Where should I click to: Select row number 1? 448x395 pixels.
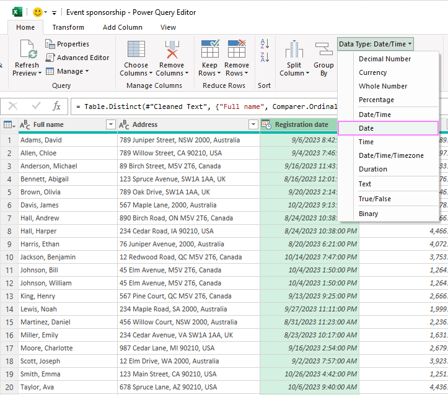(x=9, y=140)
